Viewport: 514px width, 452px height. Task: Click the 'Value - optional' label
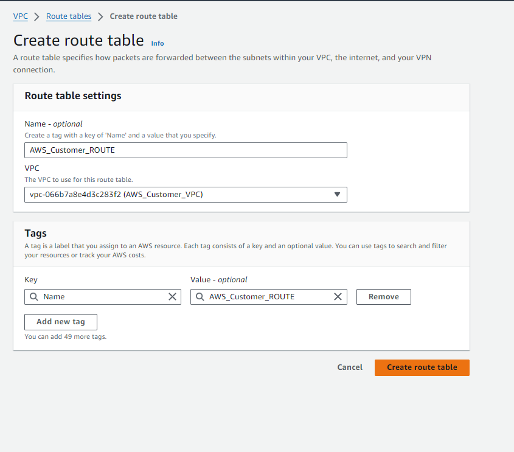click(x=218, y=280)
